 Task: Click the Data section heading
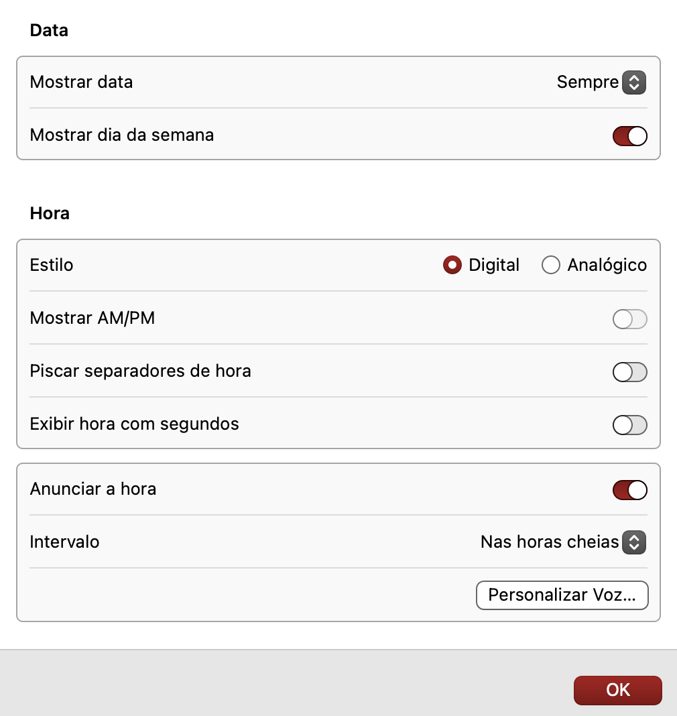(x=49, y=31)
